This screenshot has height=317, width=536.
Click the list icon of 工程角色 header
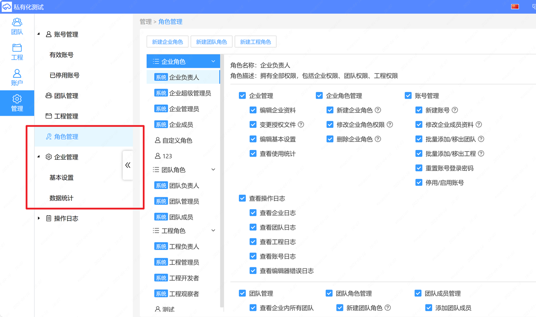point(156,231)
